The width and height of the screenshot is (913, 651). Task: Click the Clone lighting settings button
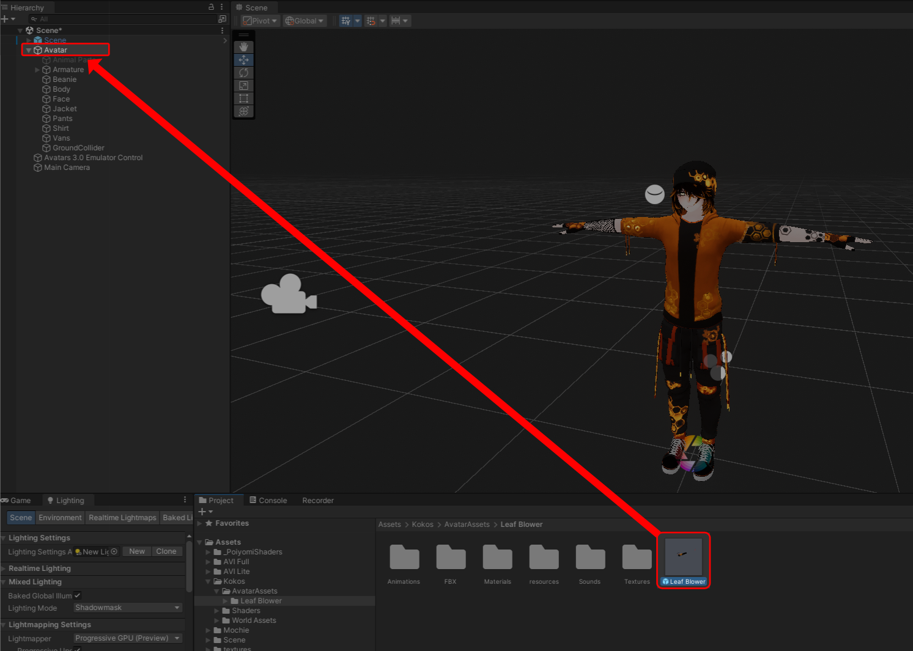(x=166, y=551)
